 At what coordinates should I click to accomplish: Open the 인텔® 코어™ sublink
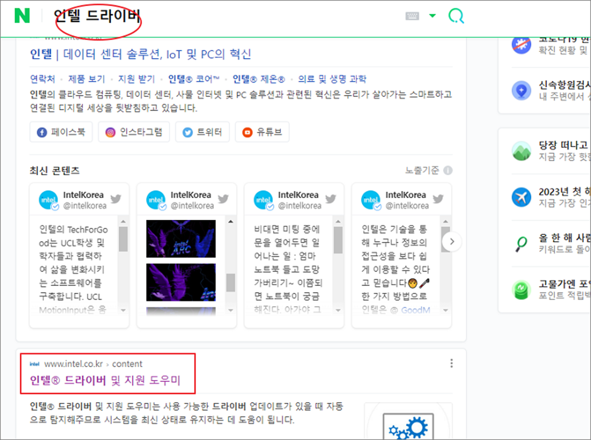(x=194, y=79)
